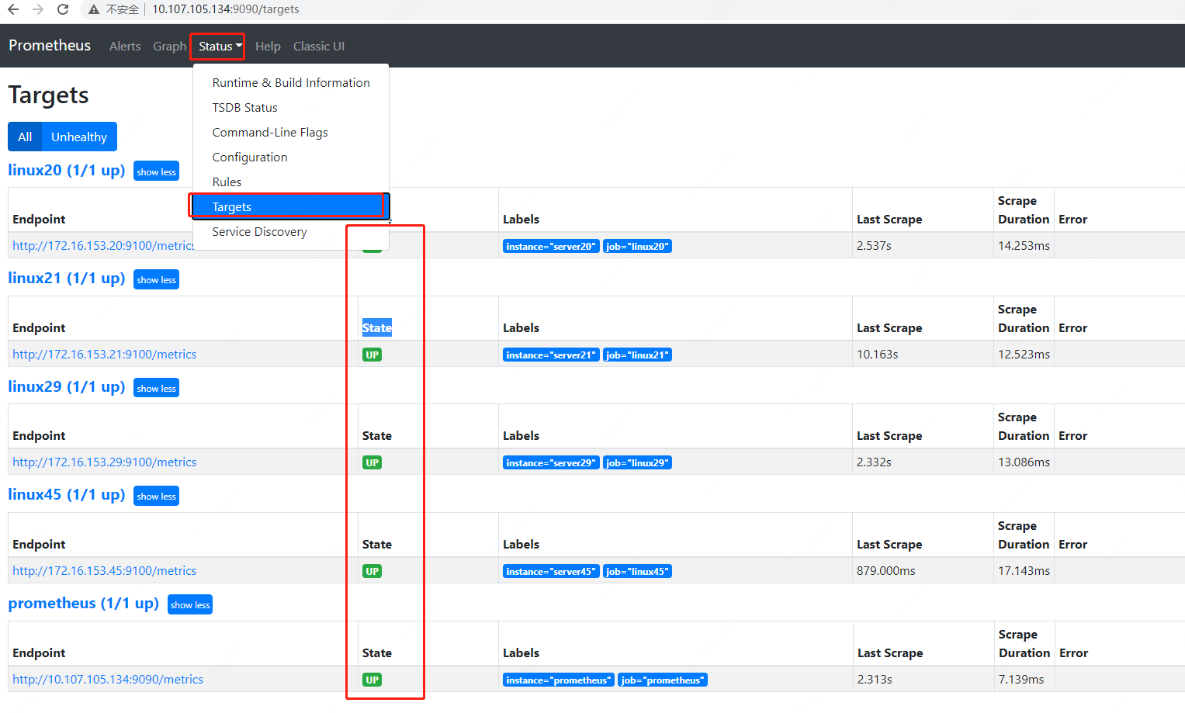Select Command-Line Flags menu entry

pyautogui.click(x=291, y=133)
